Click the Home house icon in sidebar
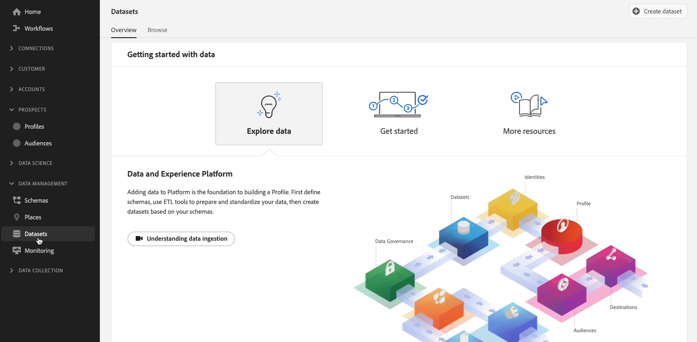This screenshot has height=342, width=697. click(x=17, y=12)
